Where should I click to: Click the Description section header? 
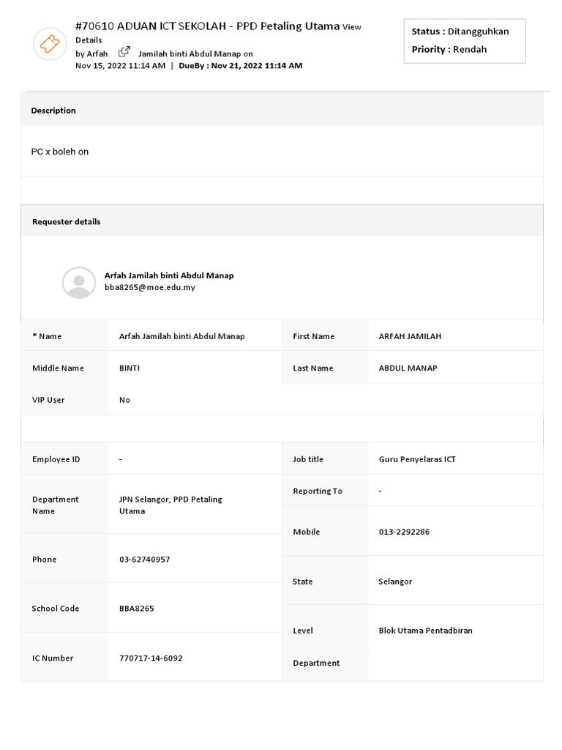(x=53, y=111)
